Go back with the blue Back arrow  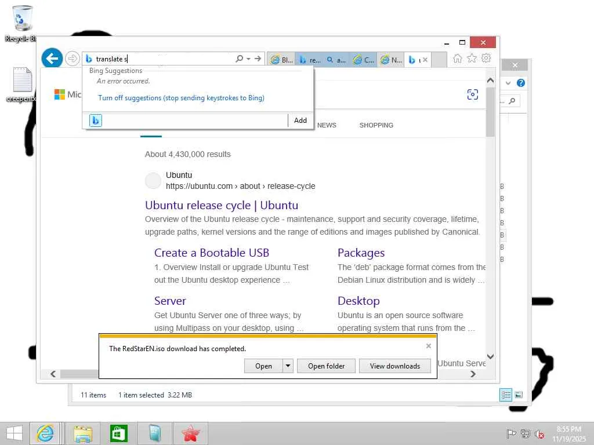[x=52, y=59]
